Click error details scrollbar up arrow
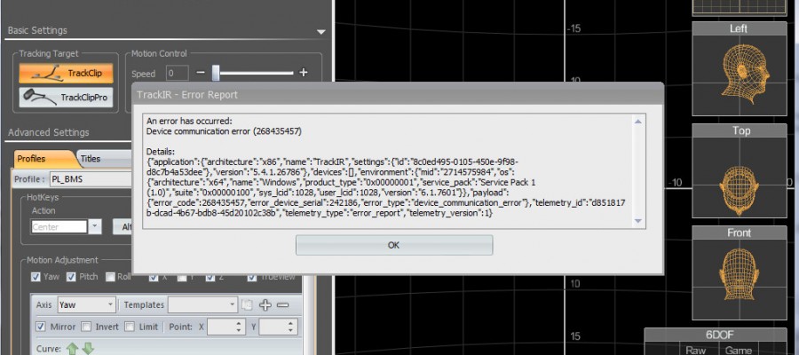Viewport: 799px width, 355px height. [637, 122]
